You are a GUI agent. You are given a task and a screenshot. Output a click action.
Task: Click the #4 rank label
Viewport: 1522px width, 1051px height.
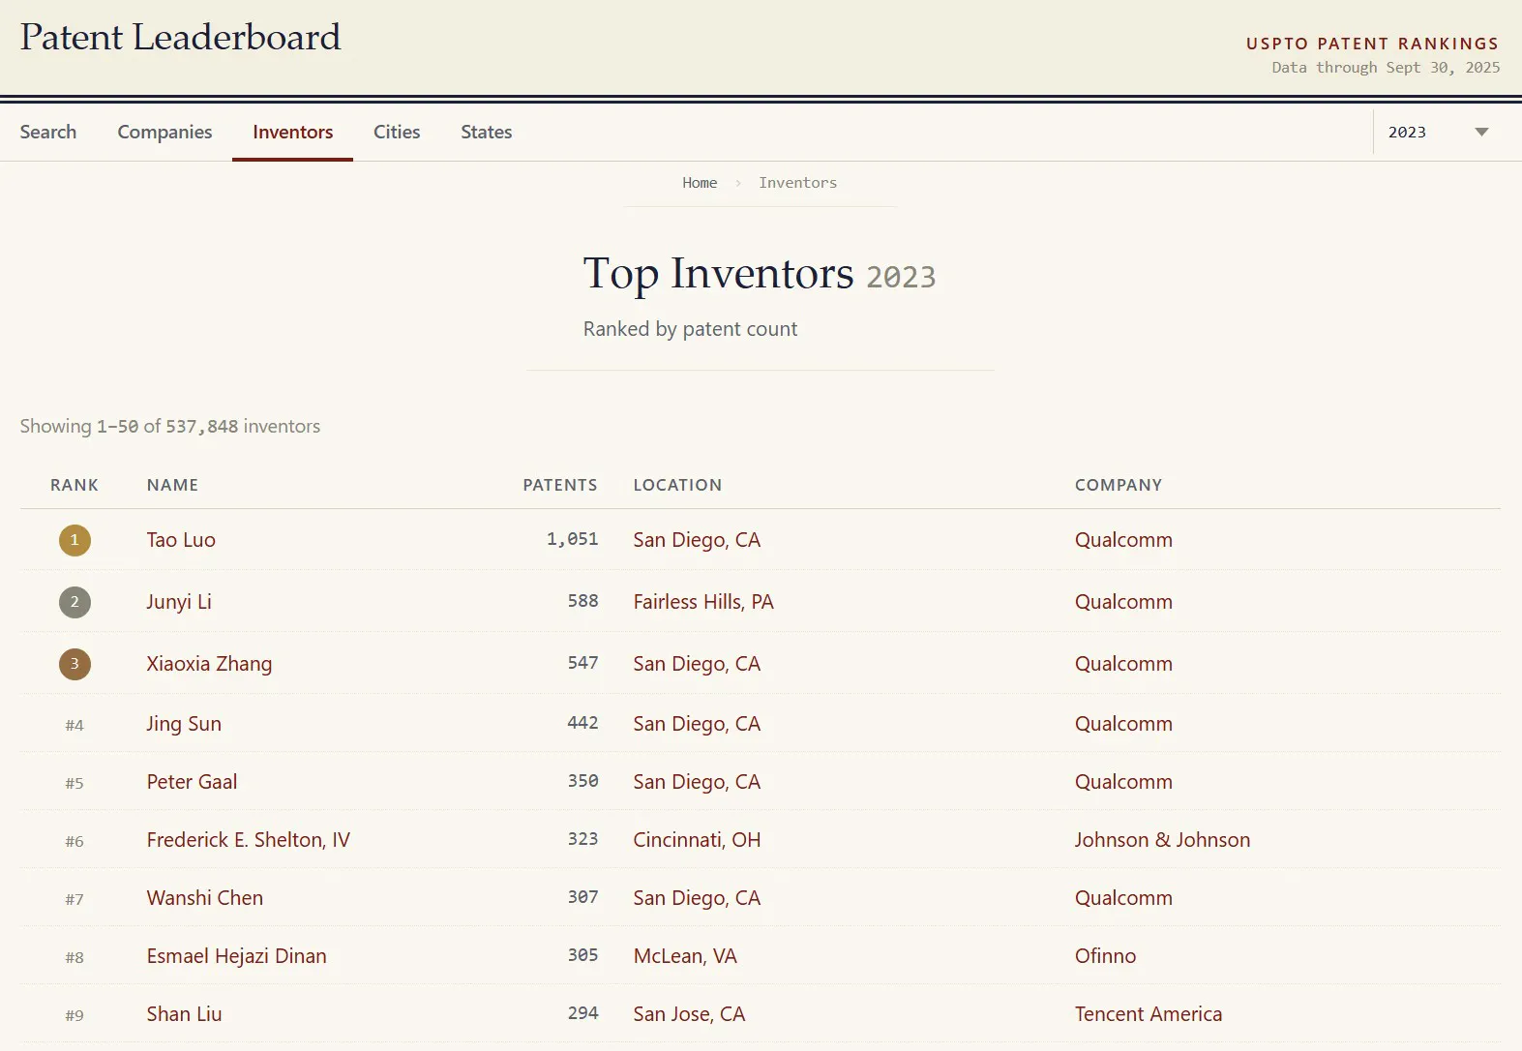(x=75, y=725)
